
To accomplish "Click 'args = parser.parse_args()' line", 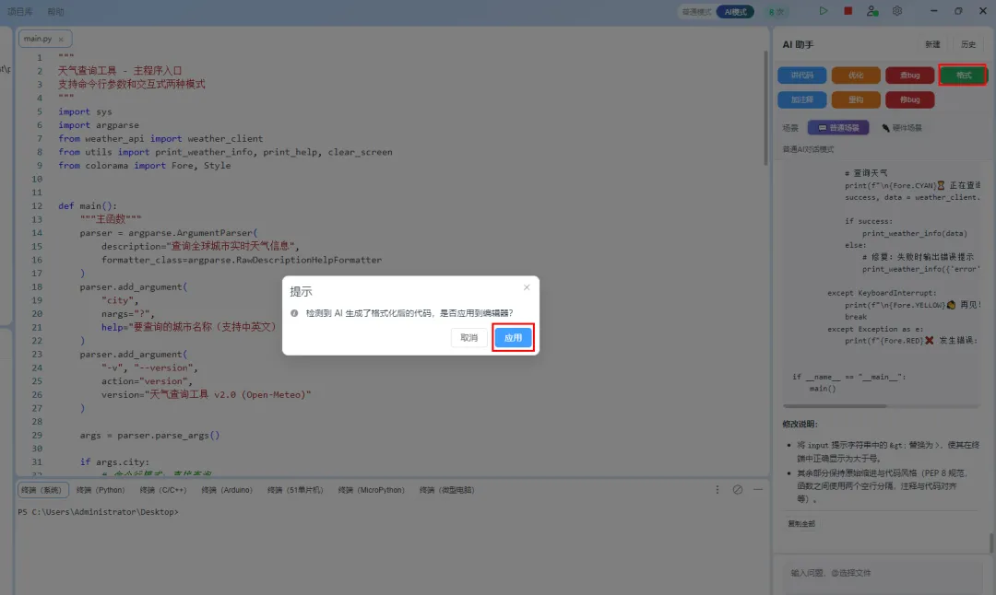I will 150,435.
